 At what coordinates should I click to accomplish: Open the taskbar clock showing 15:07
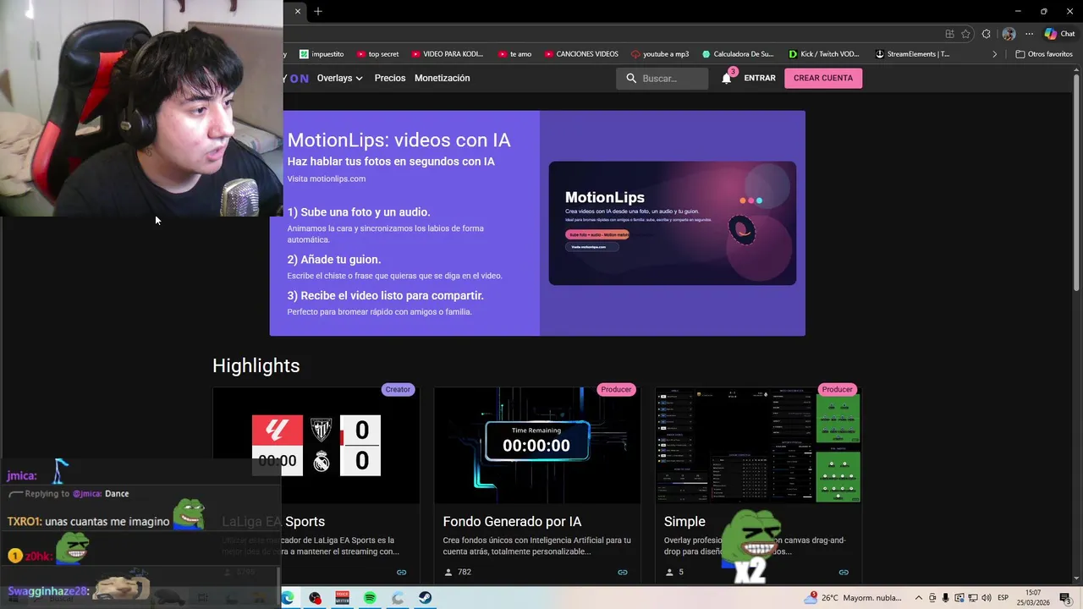point(1033,598)
